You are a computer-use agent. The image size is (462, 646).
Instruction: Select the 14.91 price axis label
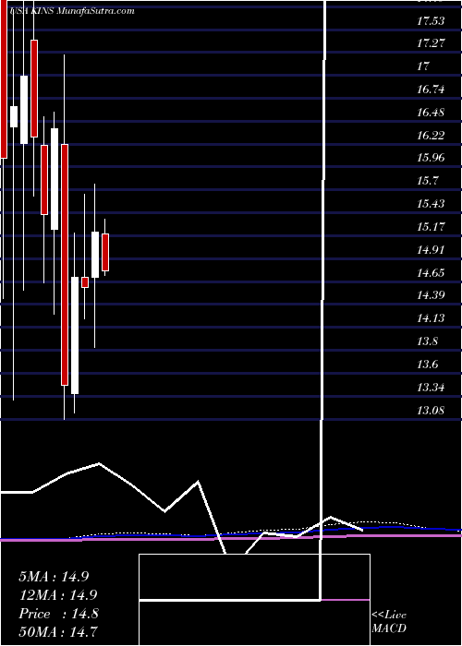coord(431,250)
